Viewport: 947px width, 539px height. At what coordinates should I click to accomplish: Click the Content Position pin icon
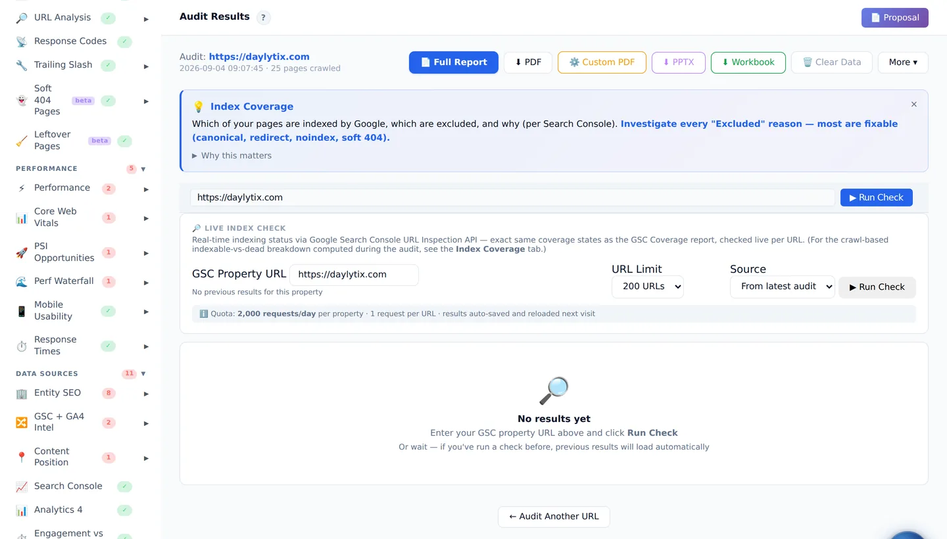(x=22, y=457)
